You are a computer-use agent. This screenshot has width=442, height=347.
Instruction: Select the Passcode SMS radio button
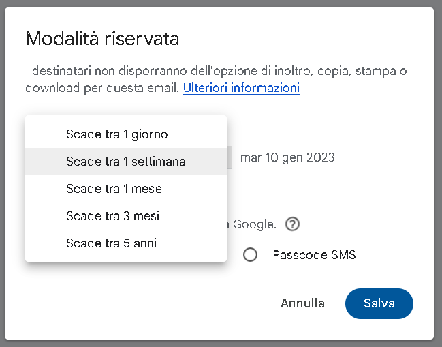click(251, 255)
